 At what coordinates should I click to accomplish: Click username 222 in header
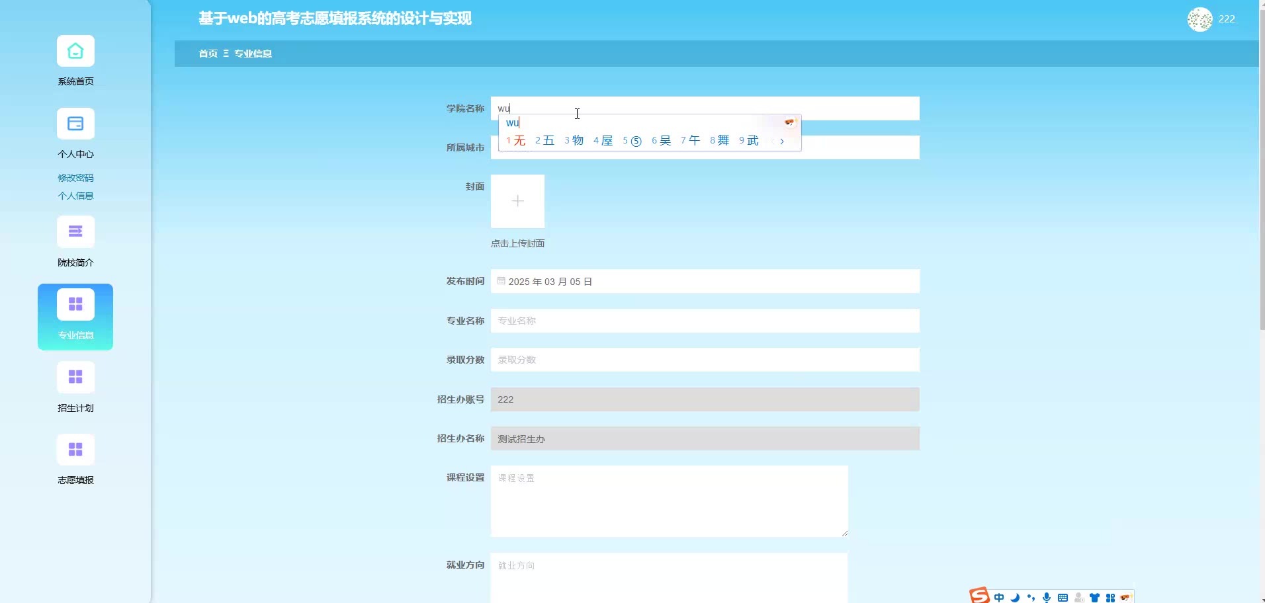click(x=1227, y=19)
